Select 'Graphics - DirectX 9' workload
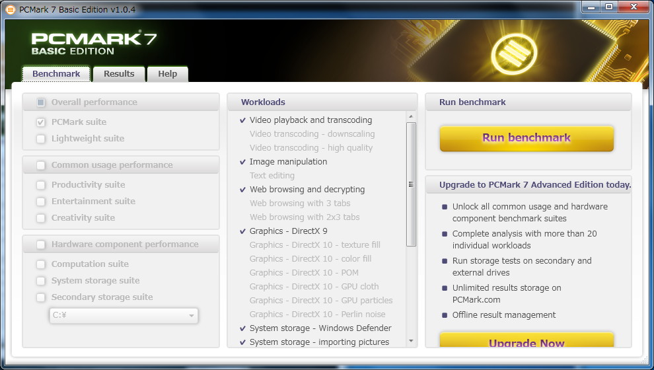This screenshot has height=370, width=654. tap(288, 231)
